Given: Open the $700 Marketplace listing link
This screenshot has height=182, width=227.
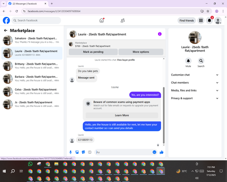Looking at the screenshot, I should pyautogui.click(x=93, y=46).
